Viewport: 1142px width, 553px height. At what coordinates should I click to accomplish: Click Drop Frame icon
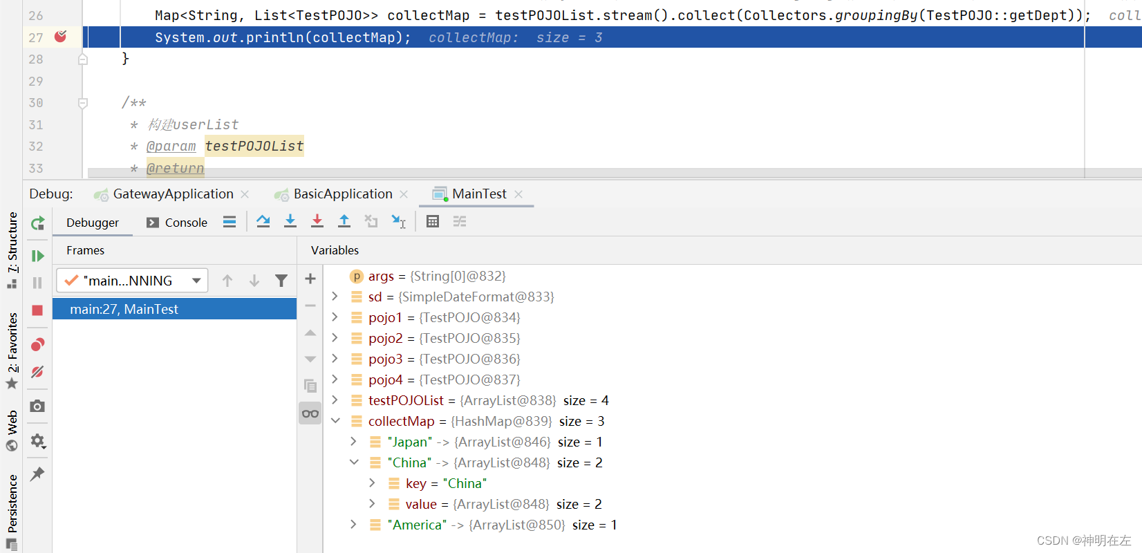click(371, 221)
